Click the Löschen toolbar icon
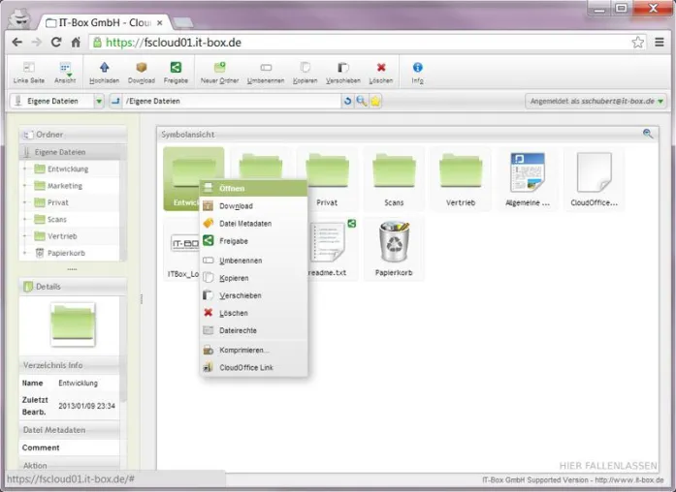 (381, 73)
